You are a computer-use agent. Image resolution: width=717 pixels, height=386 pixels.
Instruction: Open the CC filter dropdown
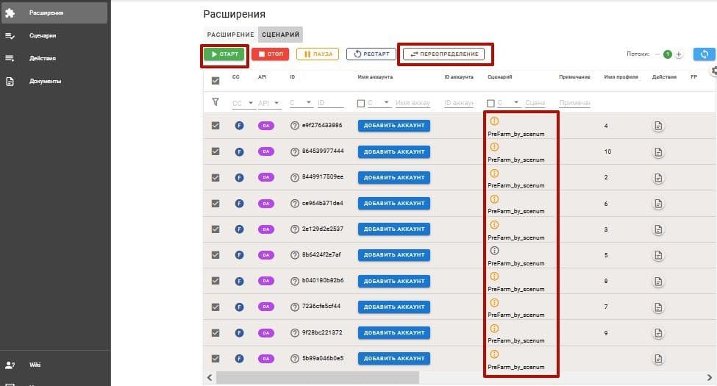tap(252, 104)
